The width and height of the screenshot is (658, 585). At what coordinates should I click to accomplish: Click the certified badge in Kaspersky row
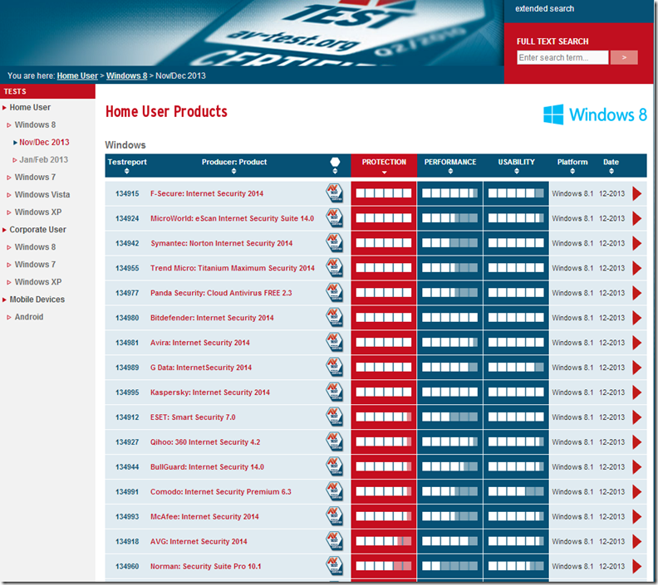tap(335, 392)
